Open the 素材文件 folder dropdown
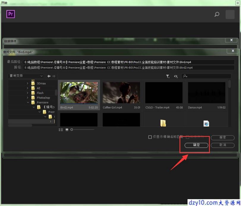The image size is (241, 206). (26, 76)
